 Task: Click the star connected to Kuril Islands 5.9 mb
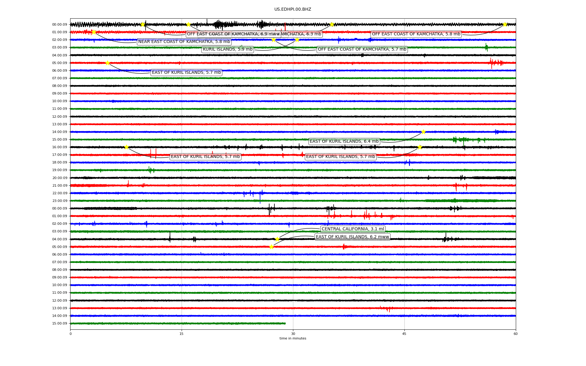point(297,40)
